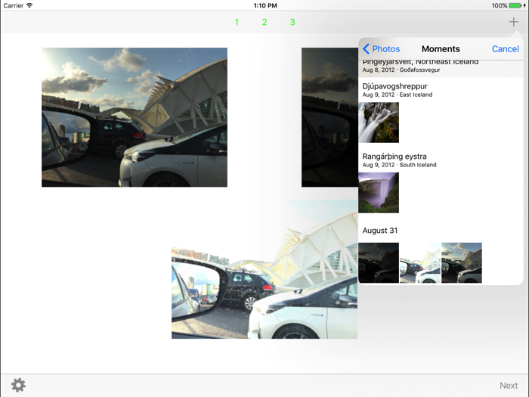Cancel the photo picker popover
The image size is (529, 397).
(505, 49)
